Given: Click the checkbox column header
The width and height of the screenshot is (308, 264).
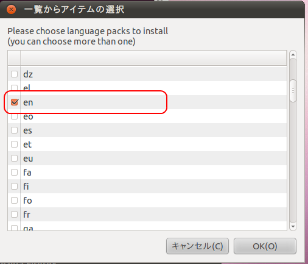Looking at the screenshot, I should (x=14, y=58).
